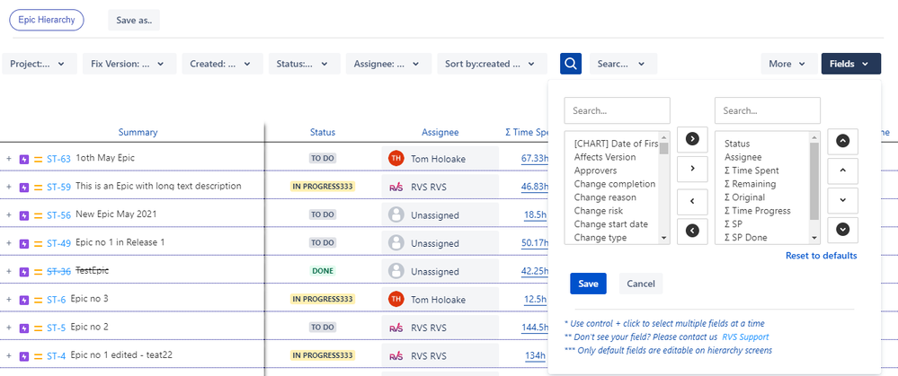Click 67.33h time spent for ST-63
Viewport: 898px width, 376px height.
(535, 158)
